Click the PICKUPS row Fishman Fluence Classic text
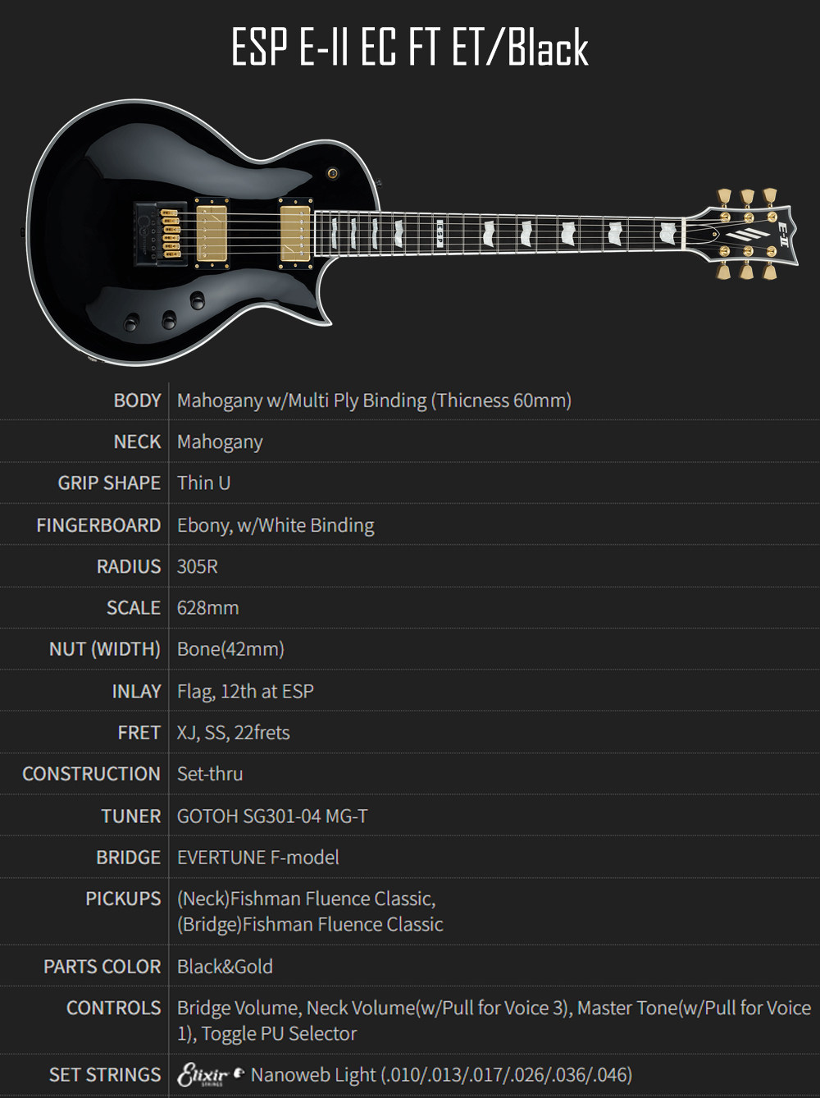Screen dimensions: 820x1098 pyautogui.click(x=310, y=912)
